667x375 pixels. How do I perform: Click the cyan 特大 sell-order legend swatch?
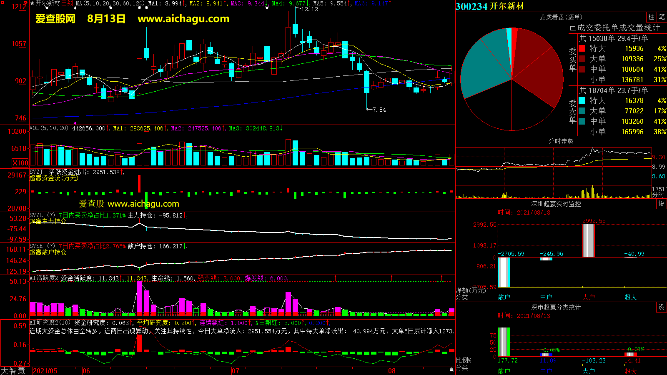(582, 100)
